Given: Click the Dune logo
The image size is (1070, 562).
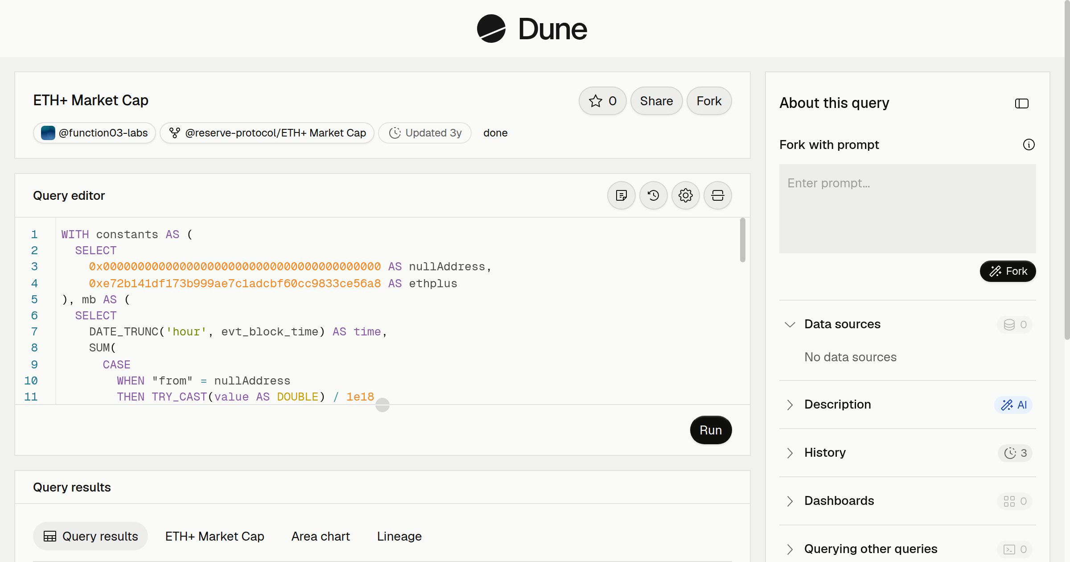Looking at the screenshot, I should pos(532,29).
